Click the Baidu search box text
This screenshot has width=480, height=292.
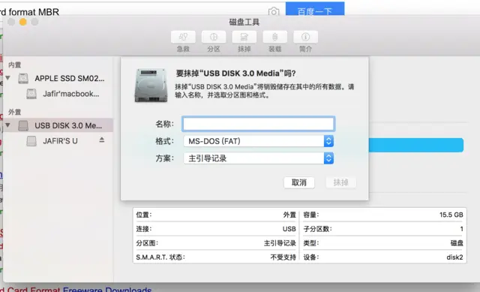pos(29,12)
